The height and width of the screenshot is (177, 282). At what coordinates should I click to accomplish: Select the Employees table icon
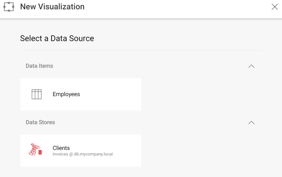coord(37,94)
